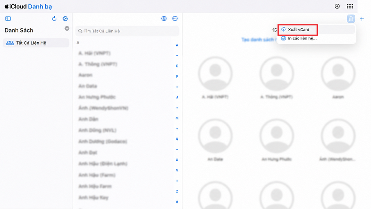
Task: Open the sort order icon above contacts list
Action: coord(164,19)
